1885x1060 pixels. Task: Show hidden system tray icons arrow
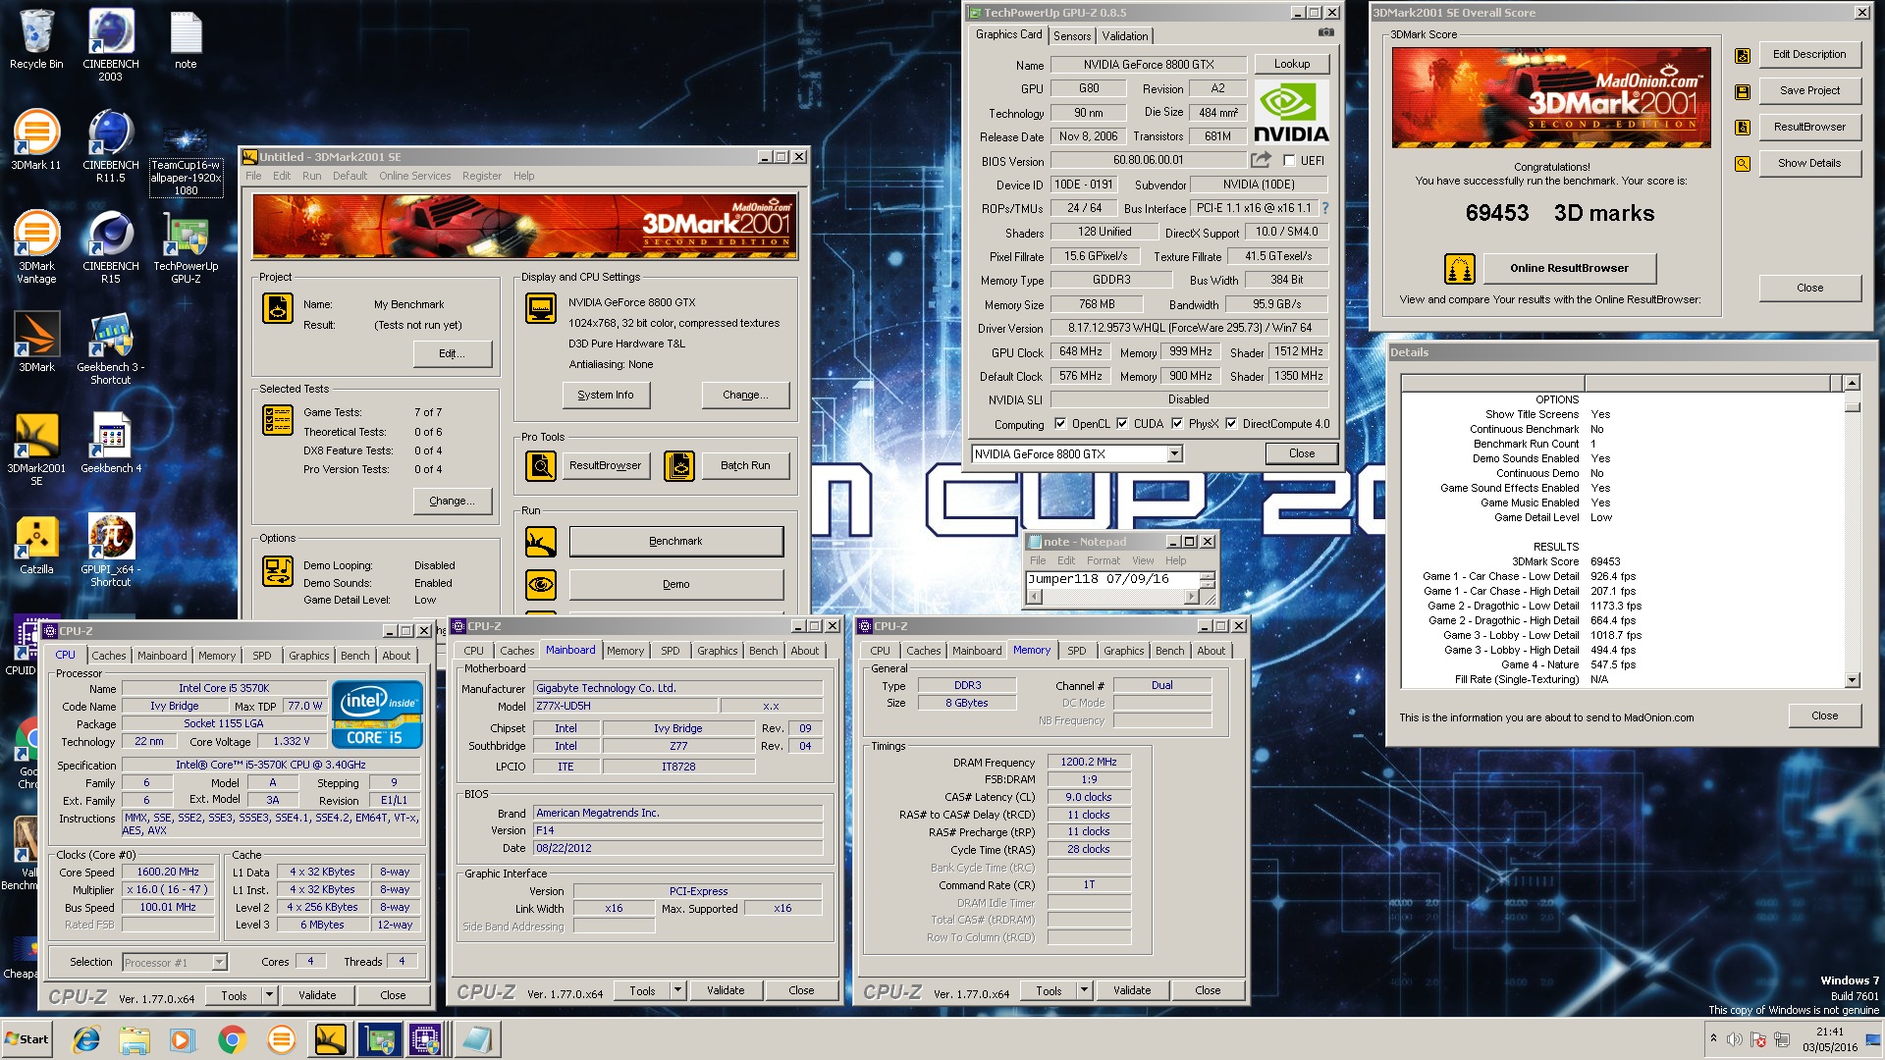1713,1038
